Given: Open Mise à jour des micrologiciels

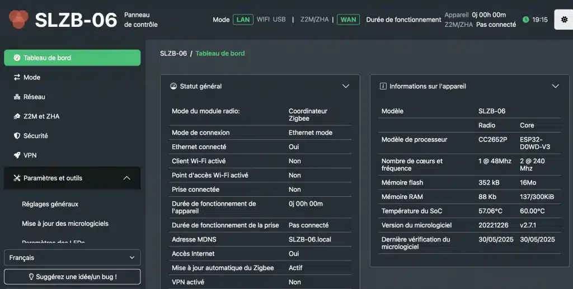Looking at the screenshot, I should coord(65,224).
